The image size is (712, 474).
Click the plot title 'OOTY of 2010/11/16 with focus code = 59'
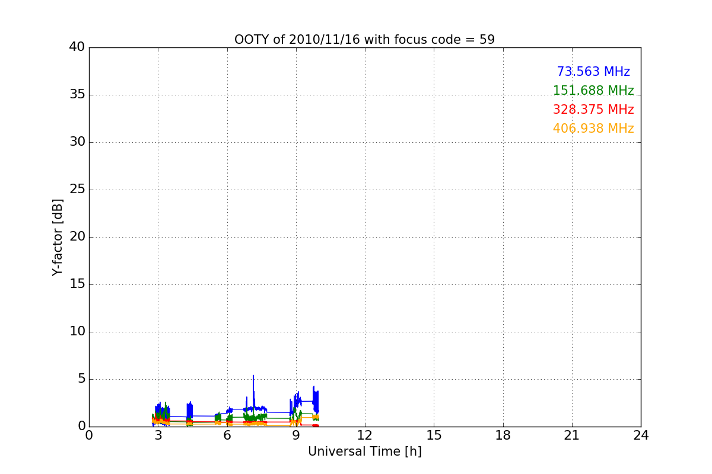coord(364,40)
